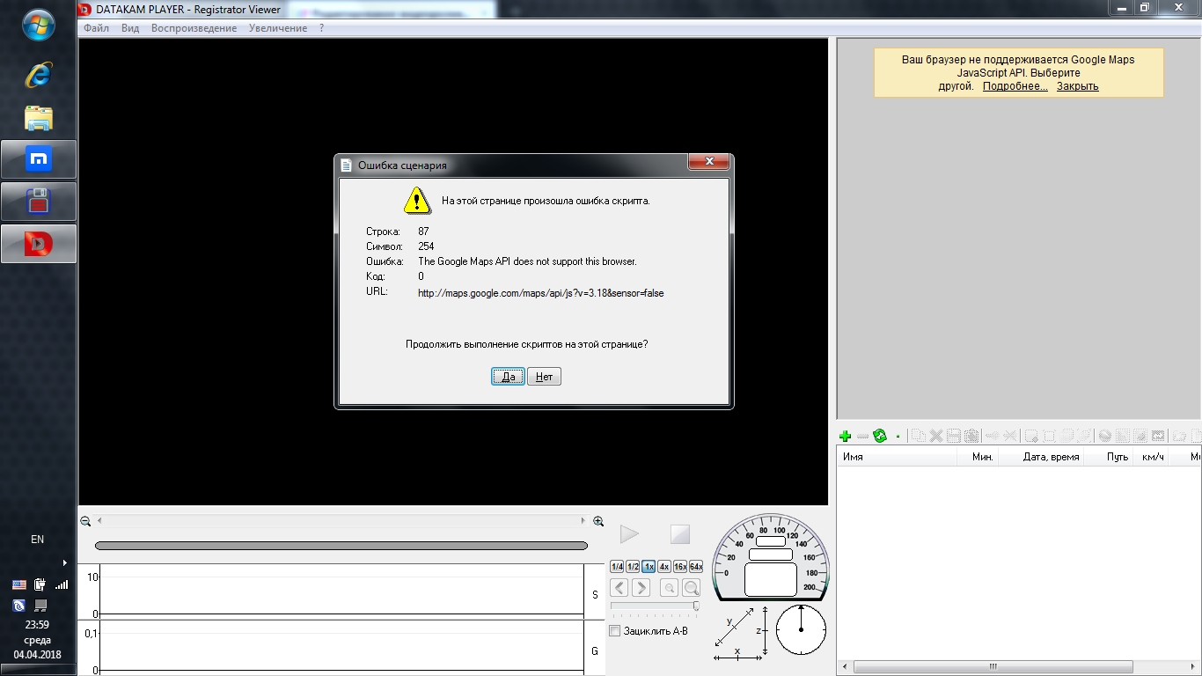Click the green plus add-file icon
Viewport: 1202px width, 676px height.
[845, 436]
